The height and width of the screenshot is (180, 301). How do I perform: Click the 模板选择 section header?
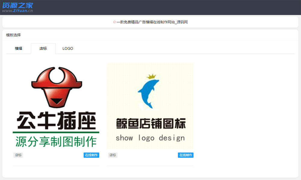(13, 35)
